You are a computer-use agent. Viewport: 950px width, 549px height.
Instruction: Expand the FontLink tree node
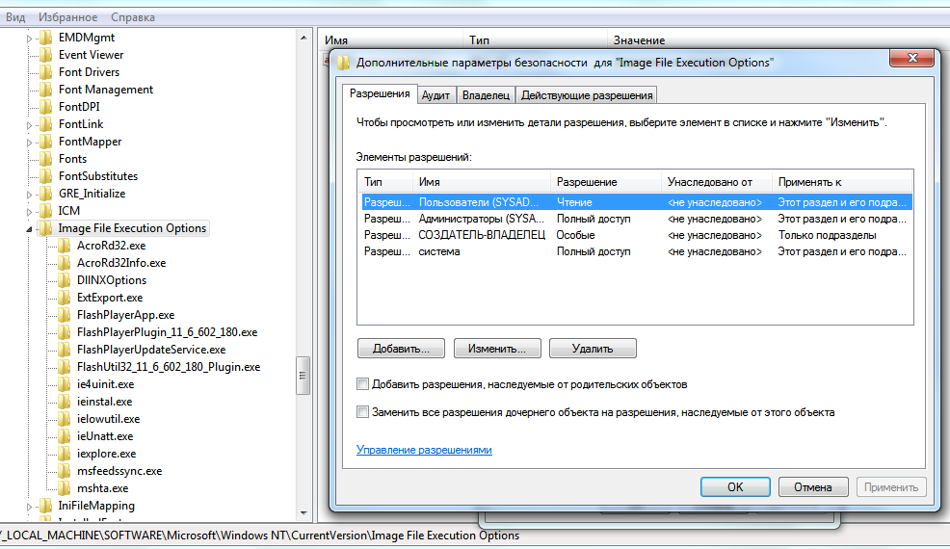pyautogui.click(x=29, y=125)
